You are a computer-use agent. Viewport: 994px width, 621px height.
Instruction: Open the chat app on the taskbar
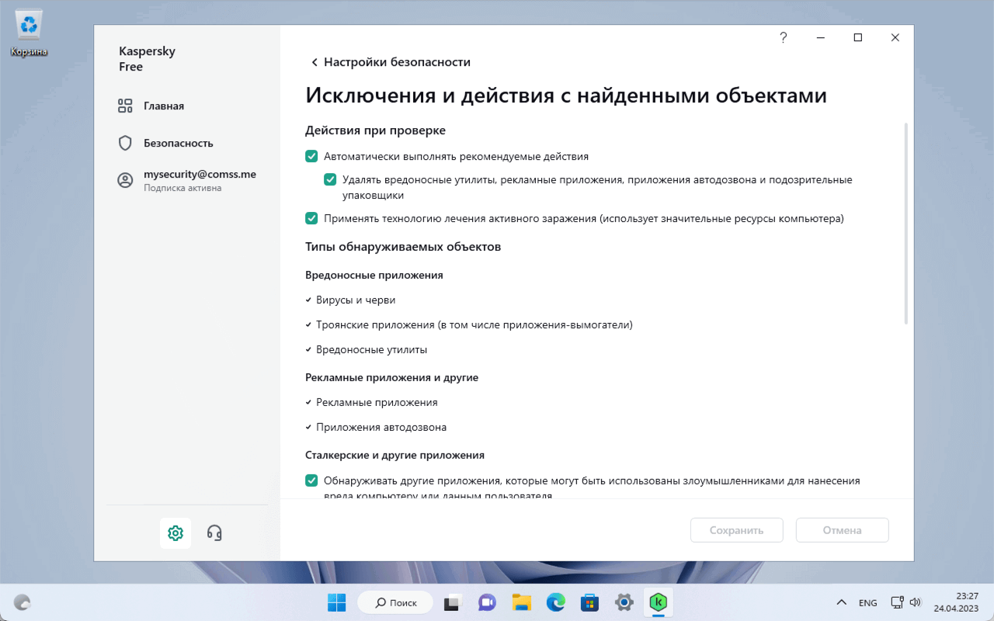pyautogui.click(x=487, y=602)
